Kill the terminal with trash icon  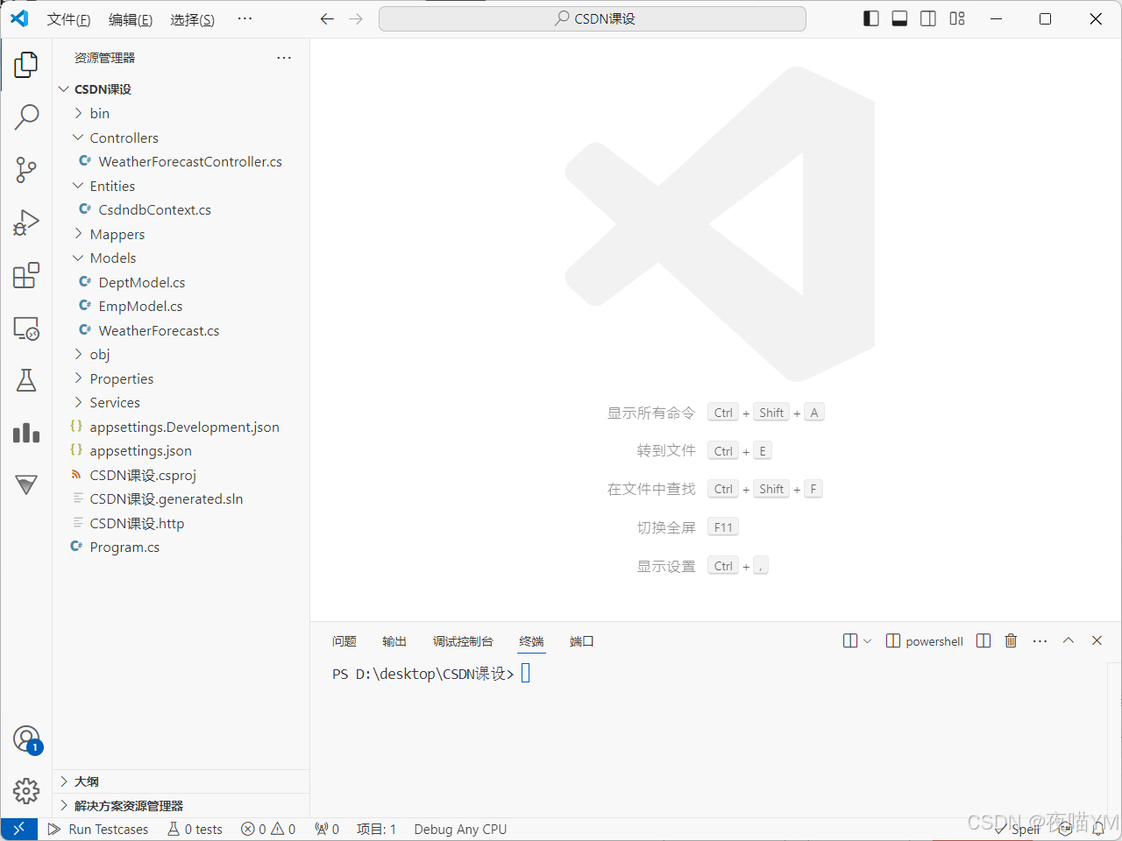pos(1011,641)
